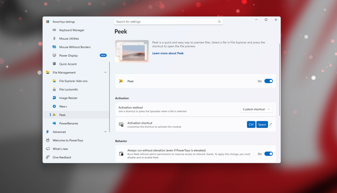The height and width of the screenshot is (193, 337).
Task: Click the shield icon beside Always run without elevation
Action: pyautogui.click(x=121, y=154)
